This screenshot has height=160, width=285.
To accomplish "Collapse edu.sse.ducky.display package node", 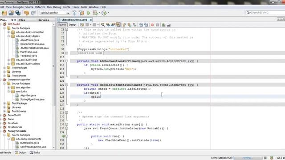I will [x=9, y=36].
